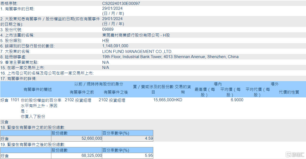
Task: Select the event code 1101 cell
Action: [15, 100]
